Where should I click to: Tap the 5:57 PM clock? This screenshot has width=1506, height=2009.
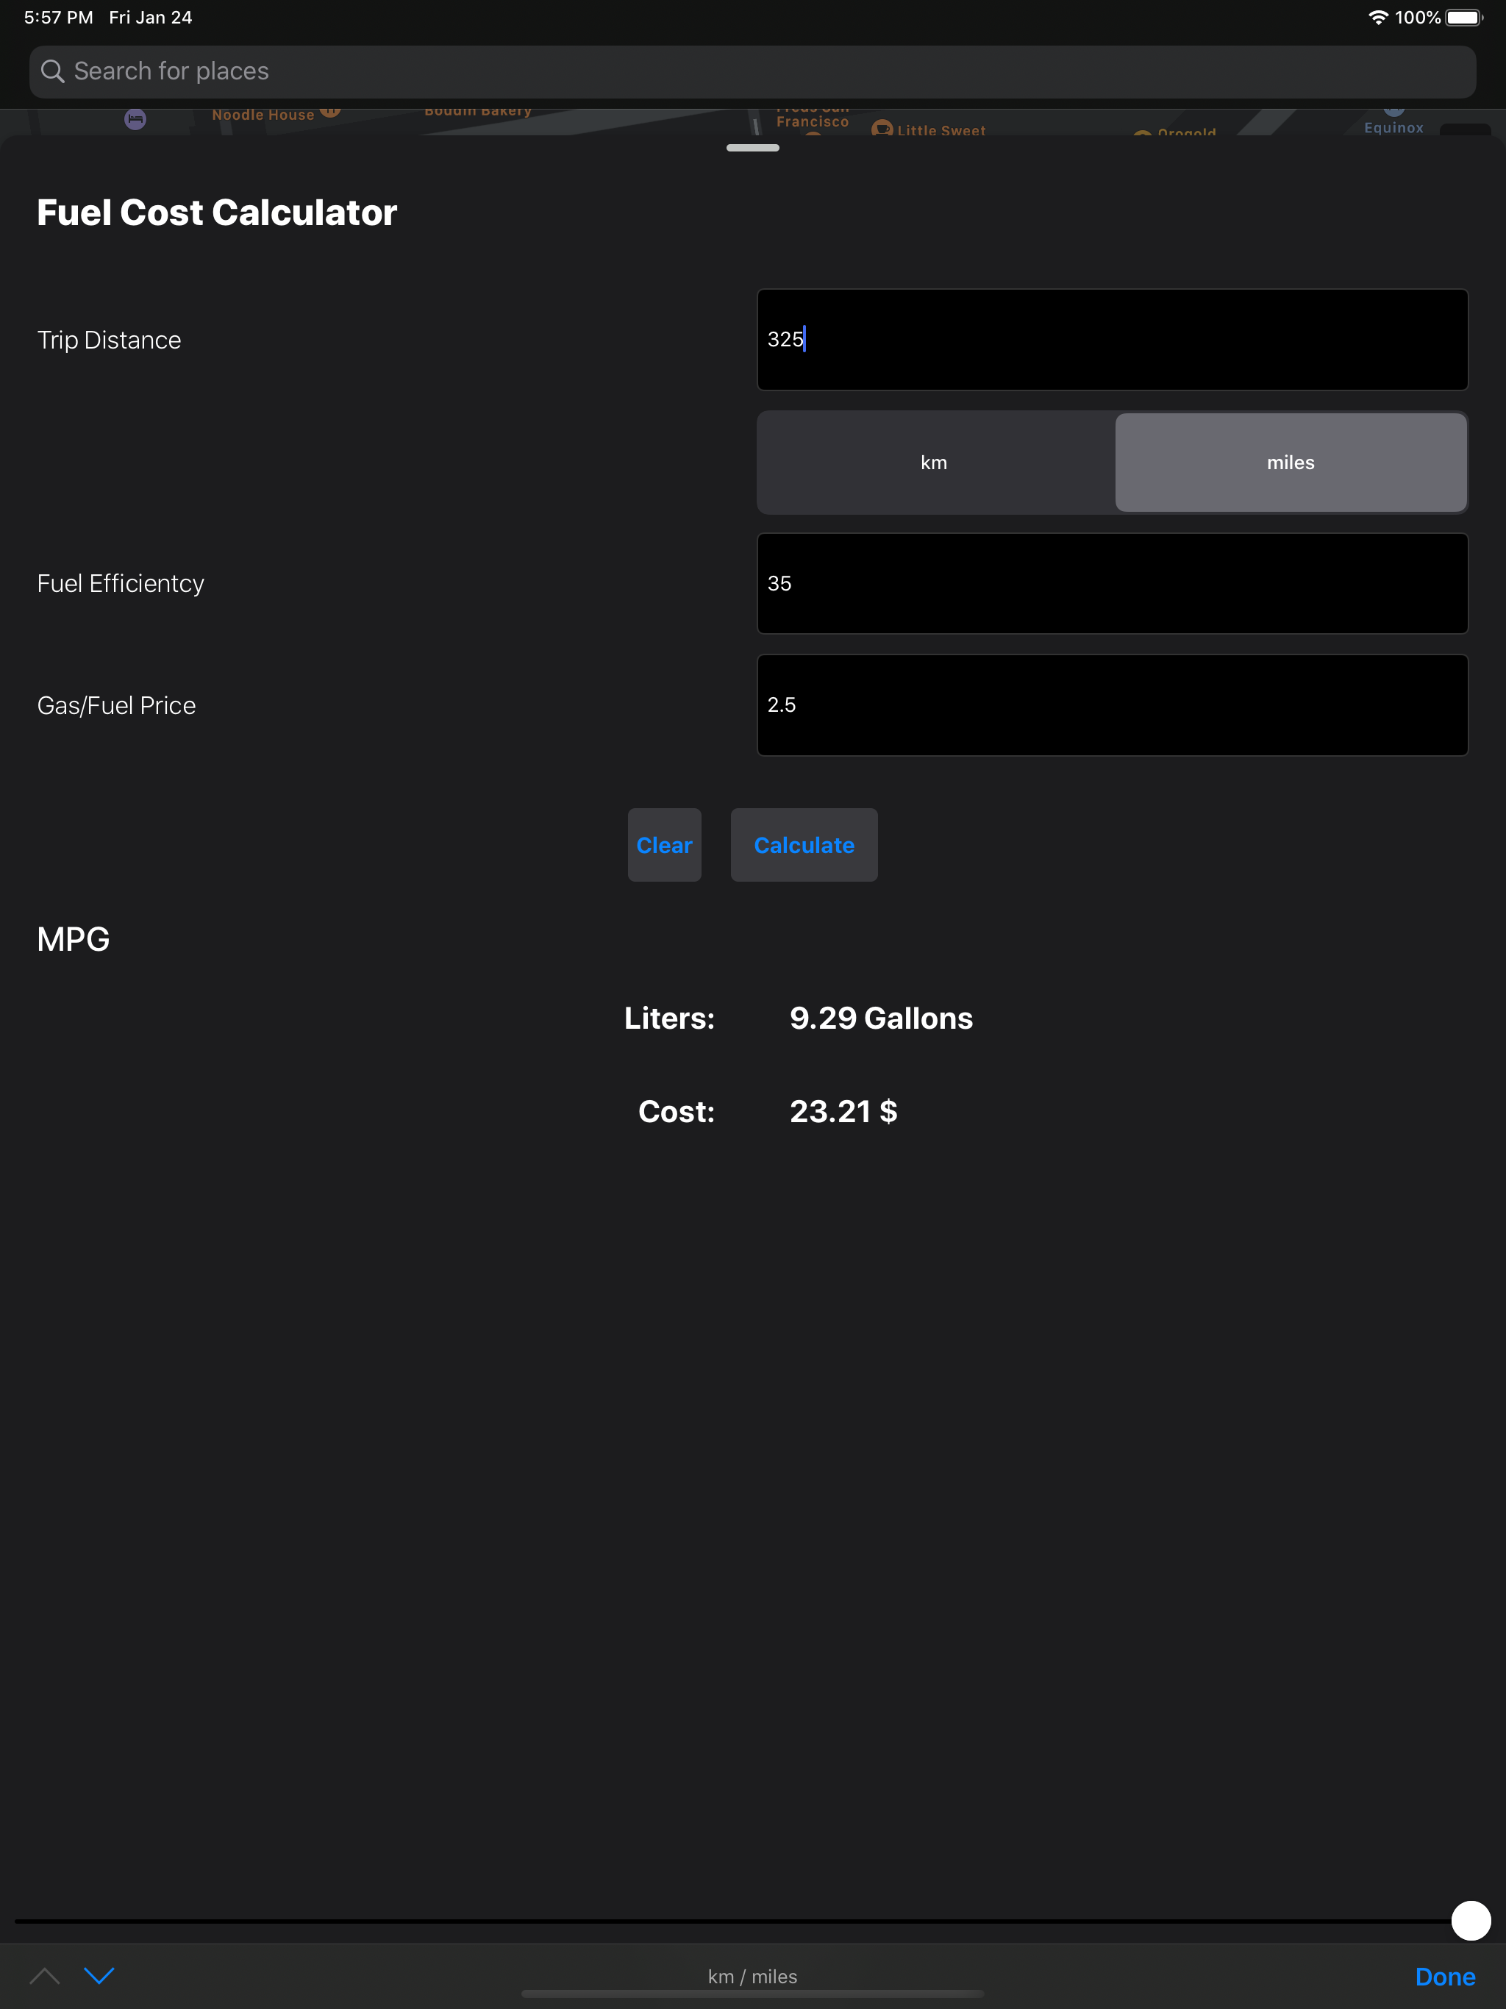(58, 17)
